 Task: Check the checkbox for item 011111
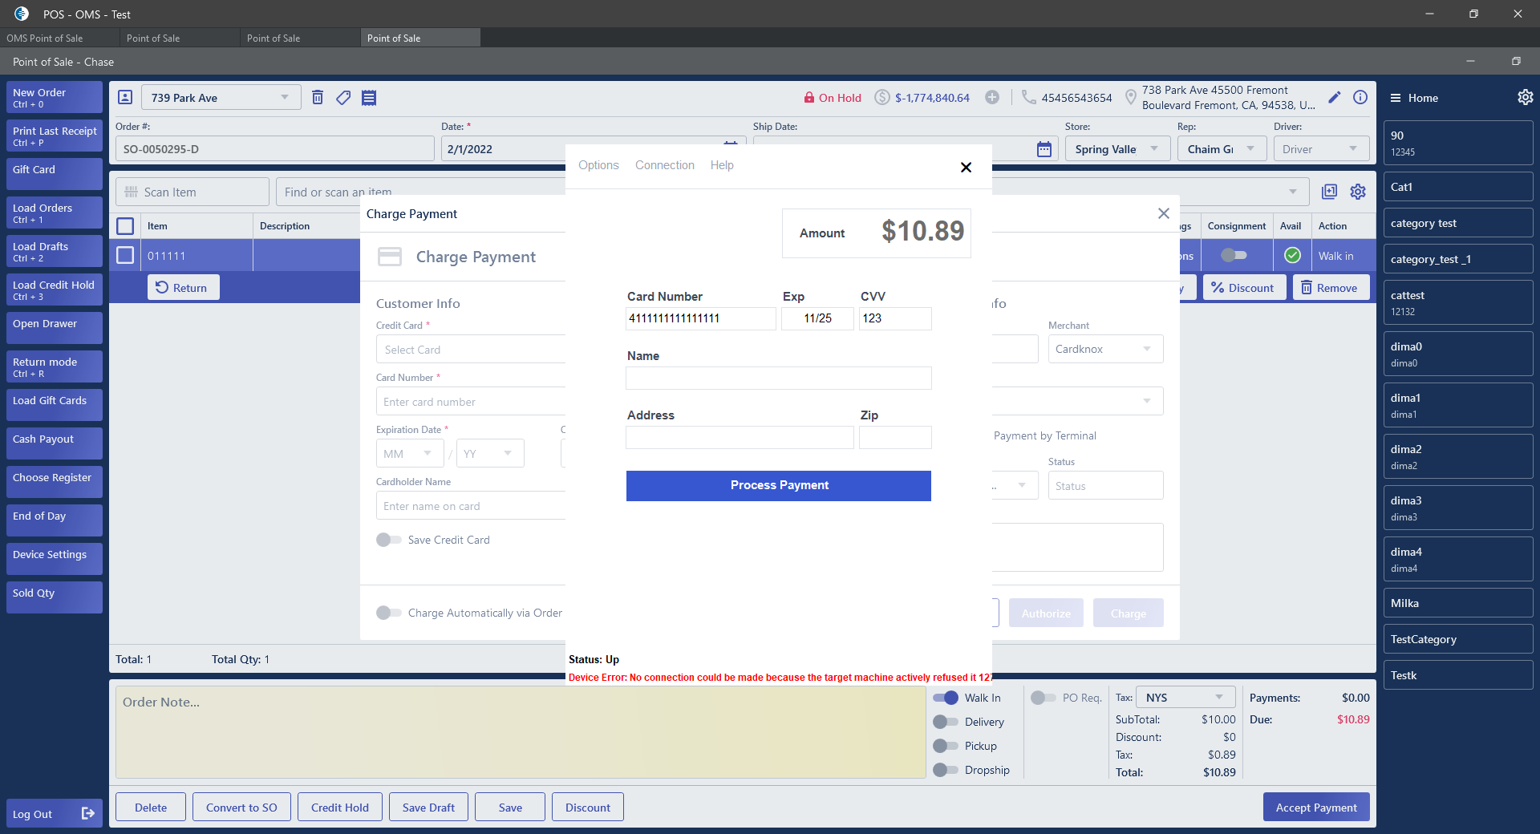click(125, 255)
